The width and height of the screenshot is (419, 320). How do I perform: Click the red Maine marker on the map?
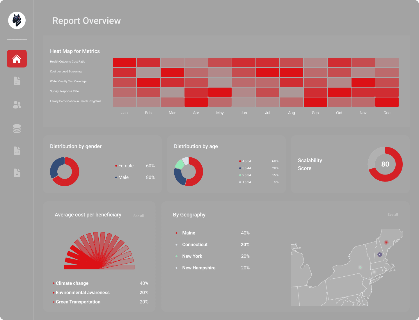click(386, 242)
